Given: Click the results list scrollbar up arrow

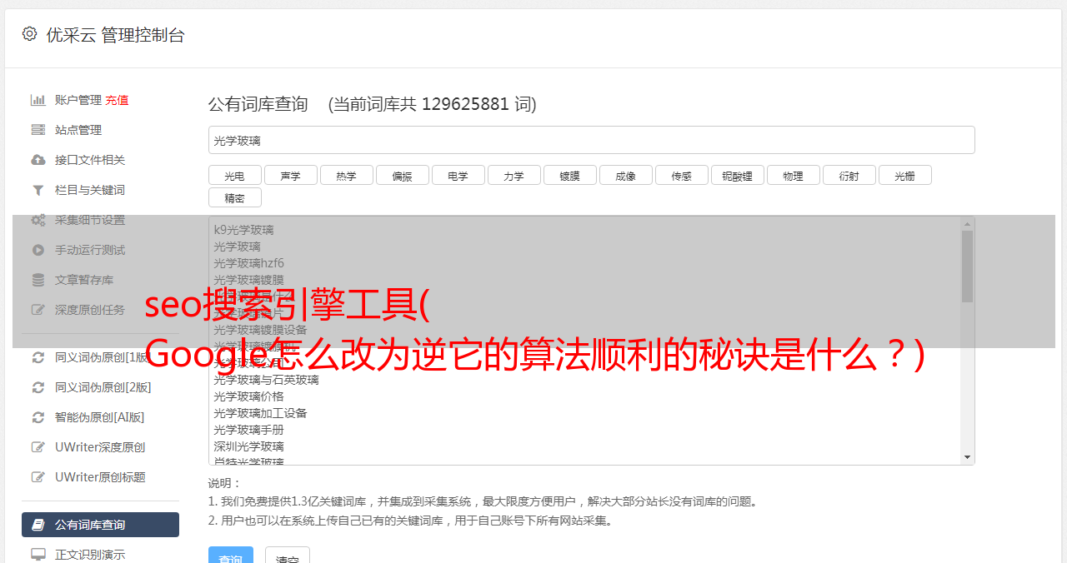Looking at the screenshot, I should (x=967, y=223).
